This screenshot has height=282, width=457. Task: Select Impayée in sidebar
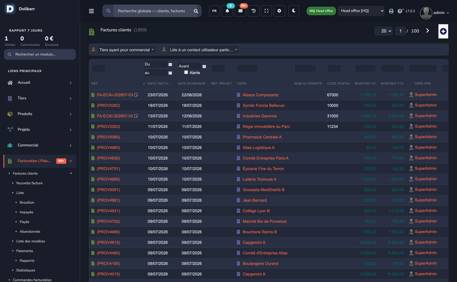[26, 212]
